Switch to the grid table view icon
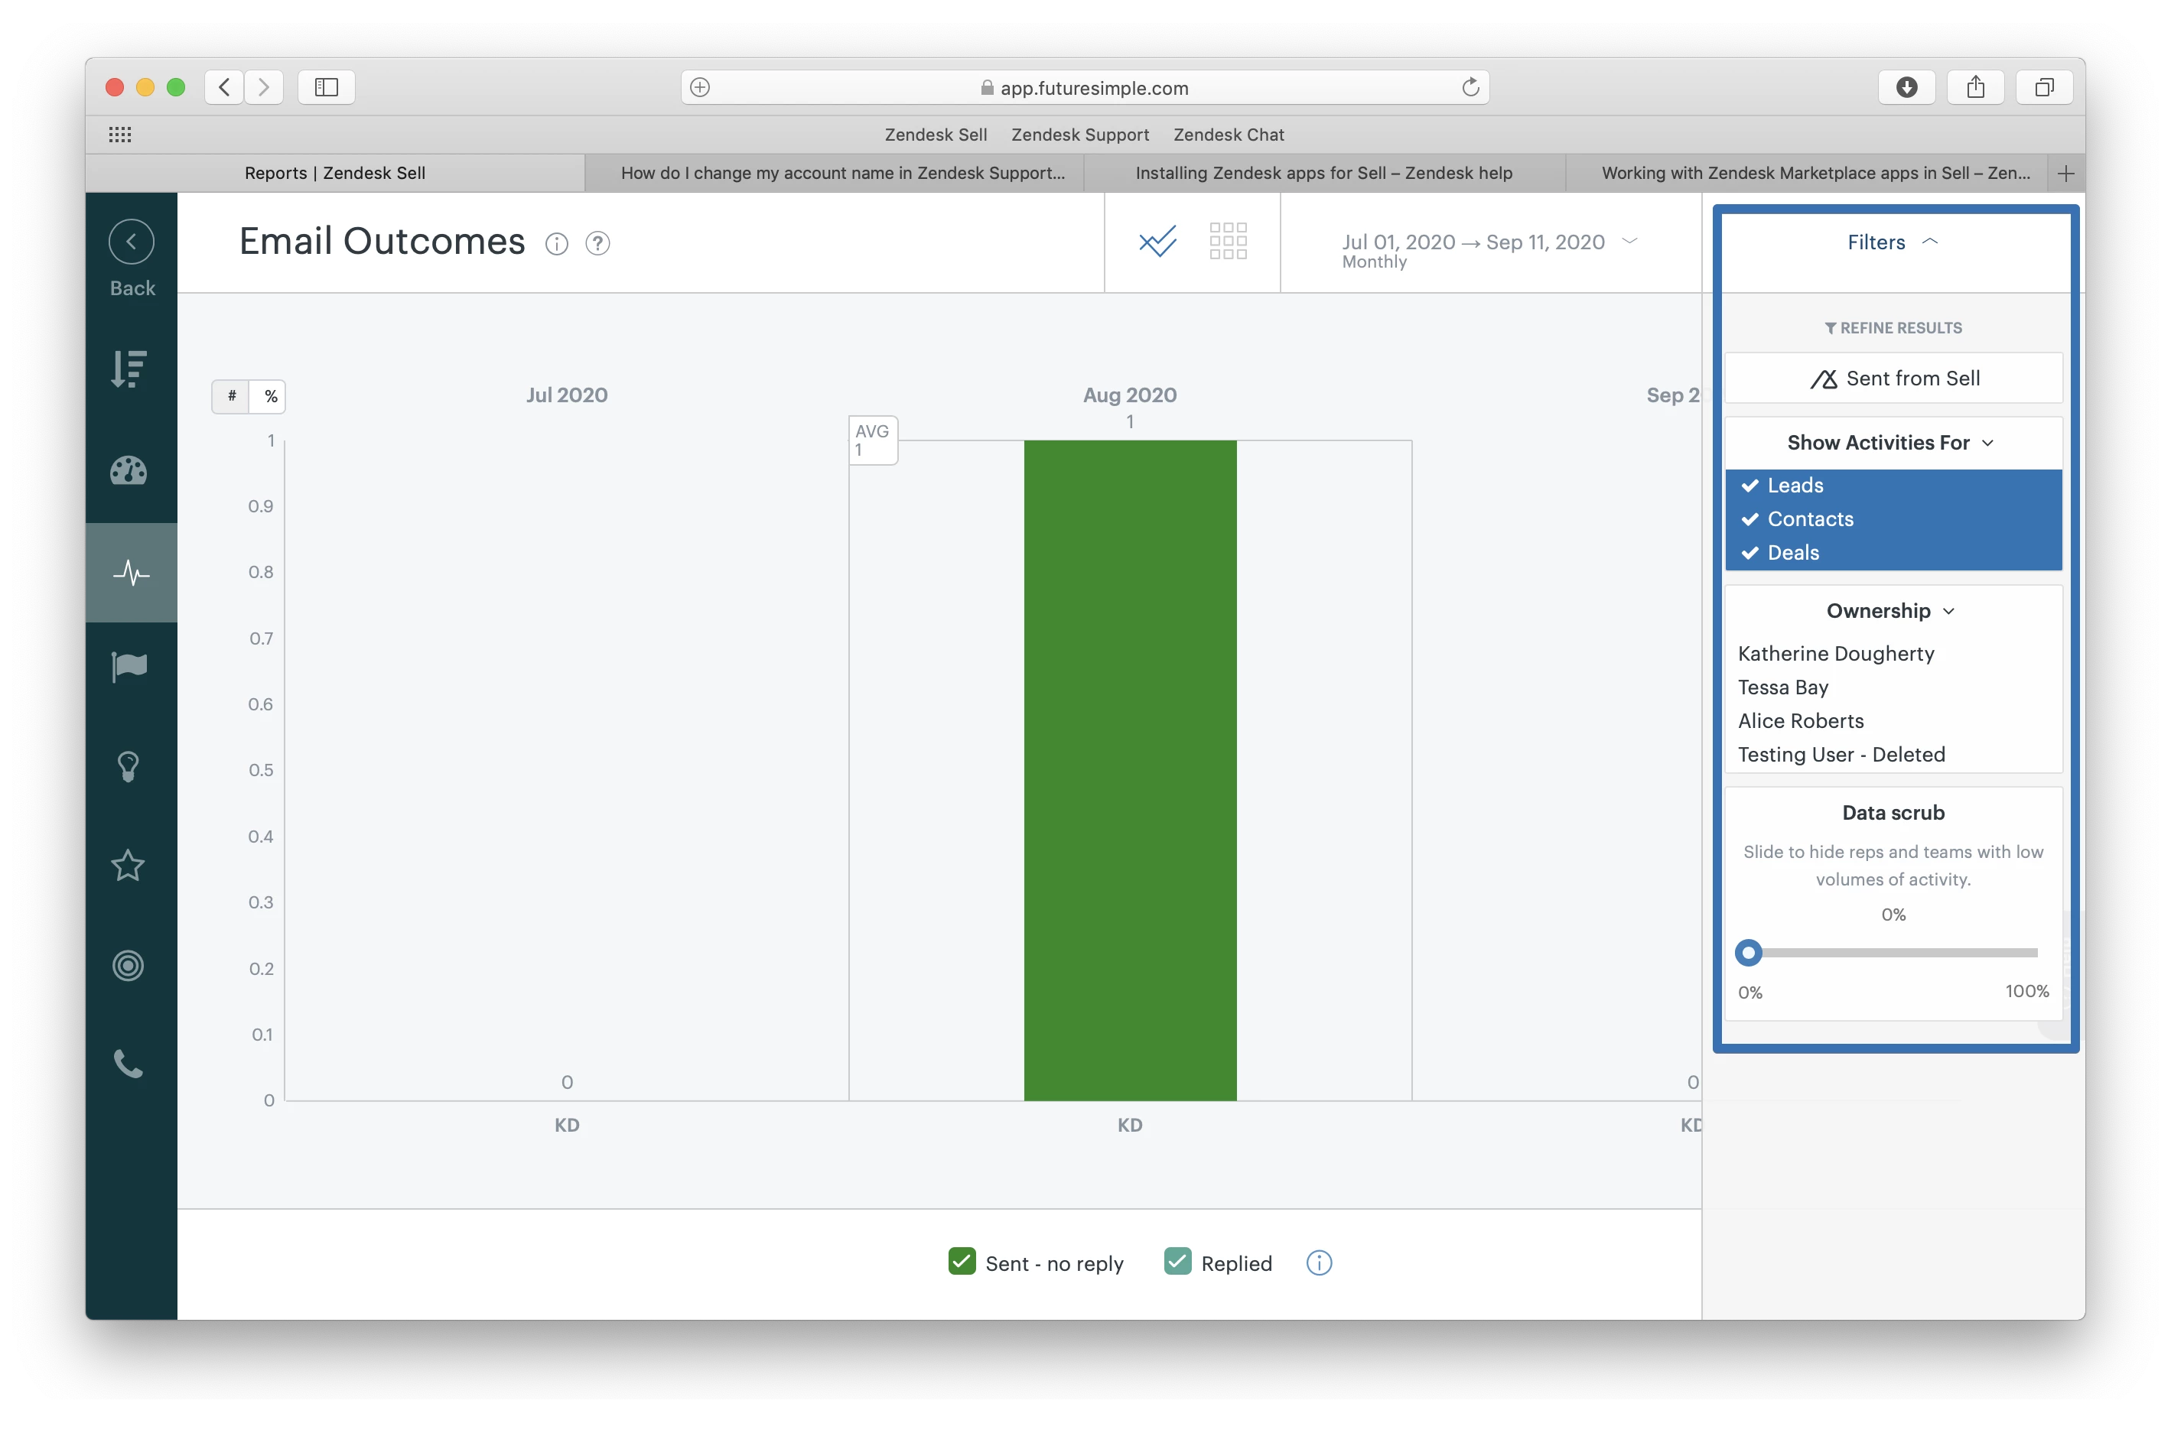 point(1228,242)
